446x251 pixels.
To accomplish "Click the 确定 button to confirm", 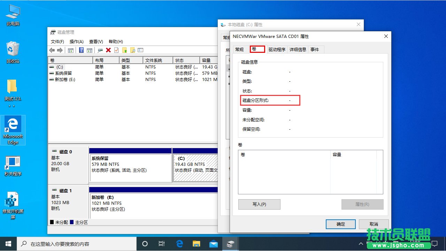I will coord(340,224).
